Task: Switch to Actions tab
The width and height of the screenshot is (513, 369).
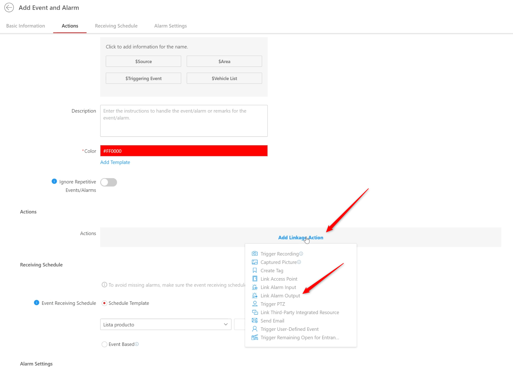Action: click(x=70, y=26)
